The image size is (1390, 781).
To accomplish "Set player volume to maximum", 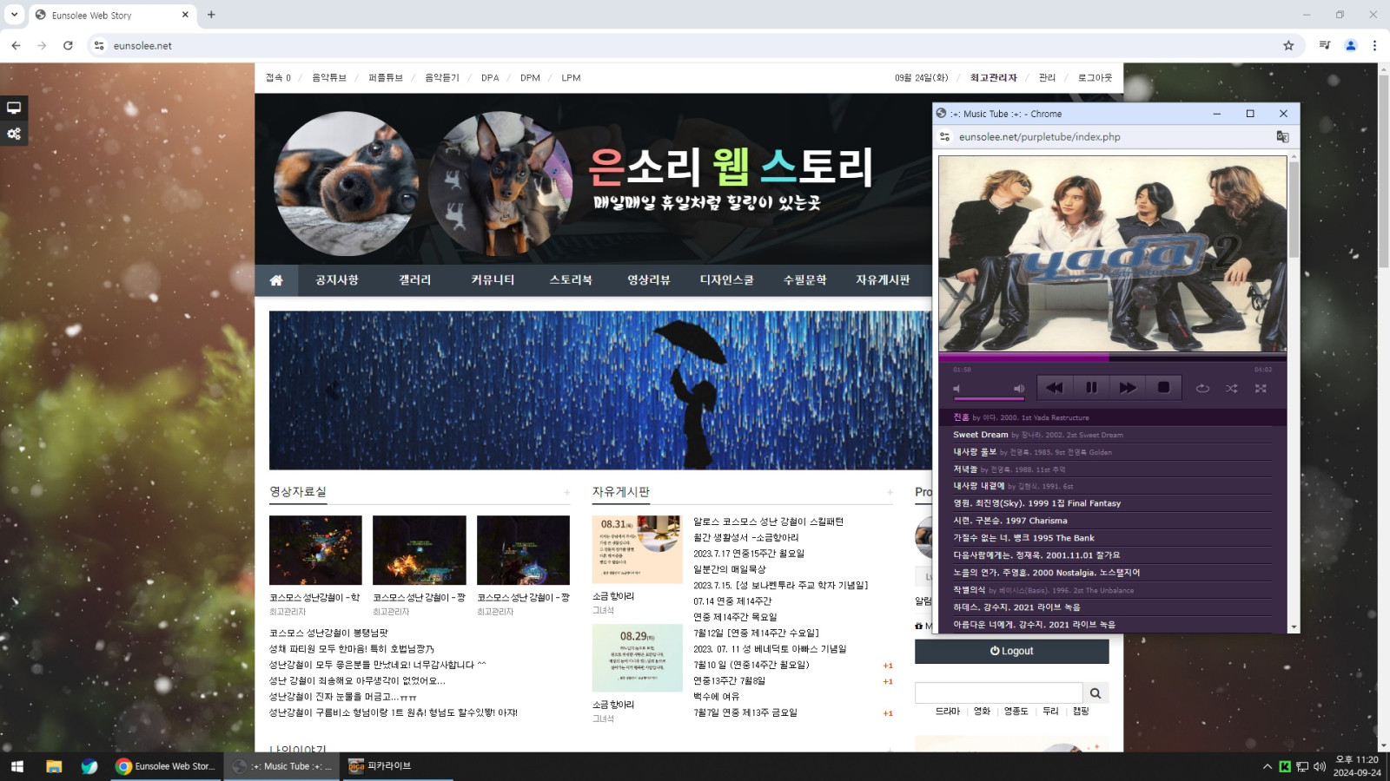I will pyautogui.click(x=1019, y=389).
